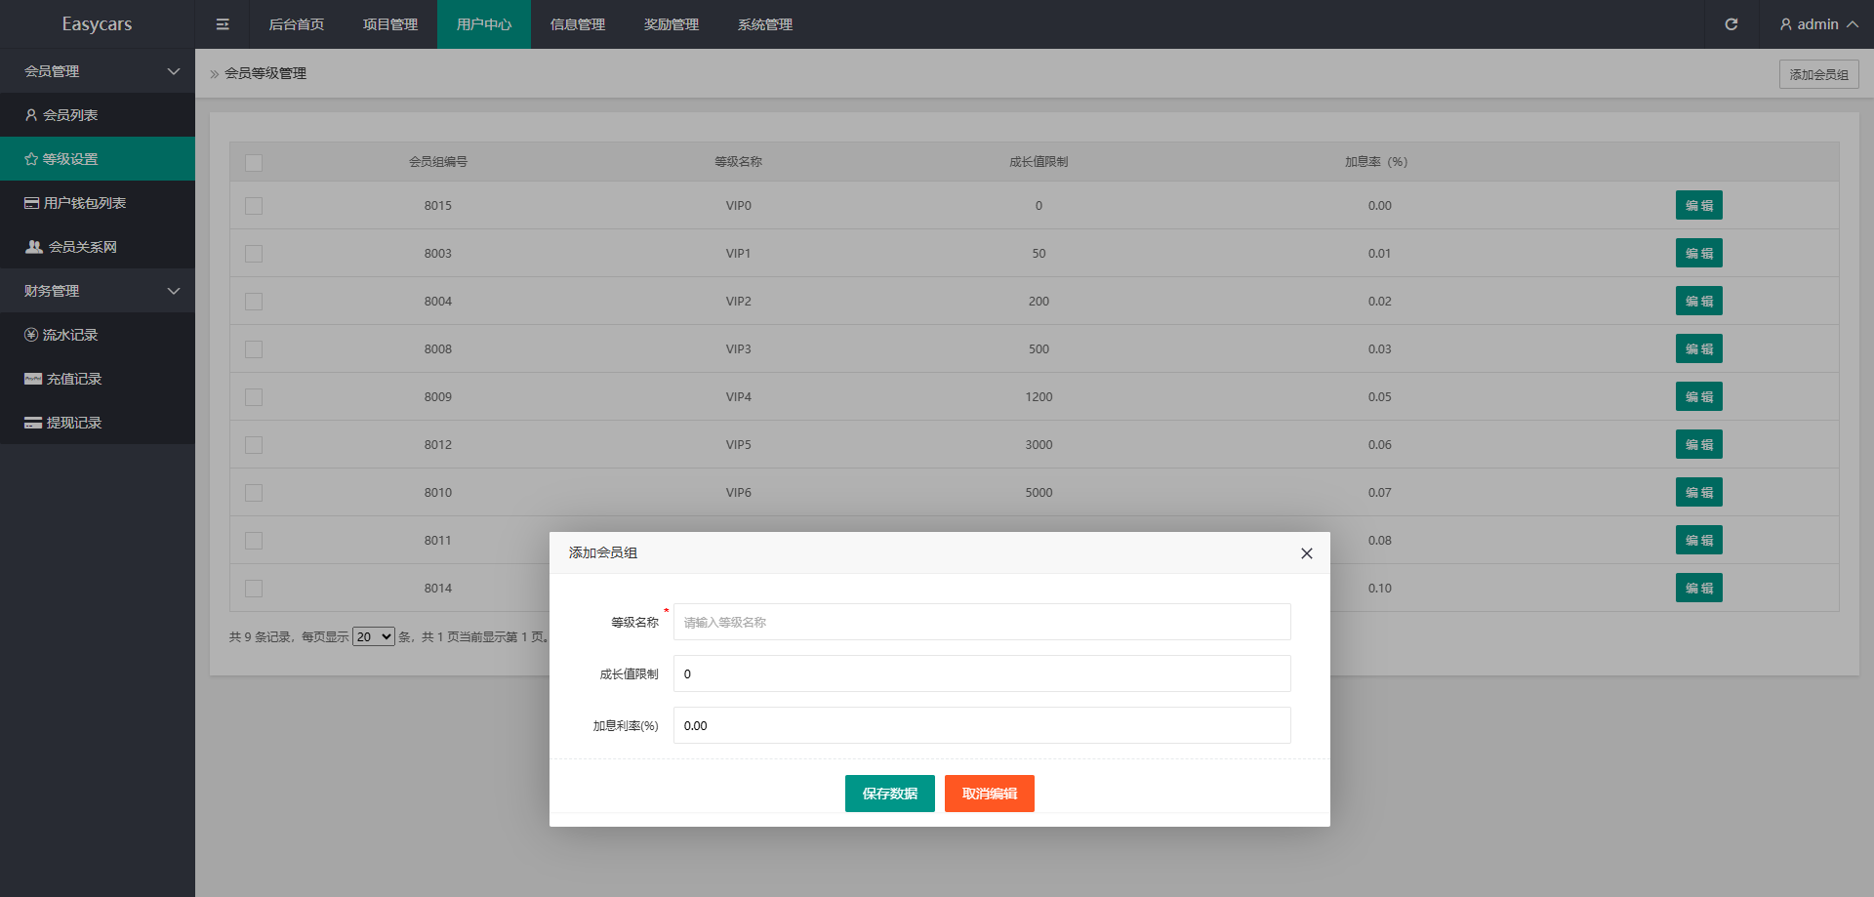
Task: Click the sidebar collapse hamburger icon
Action: 223,24
